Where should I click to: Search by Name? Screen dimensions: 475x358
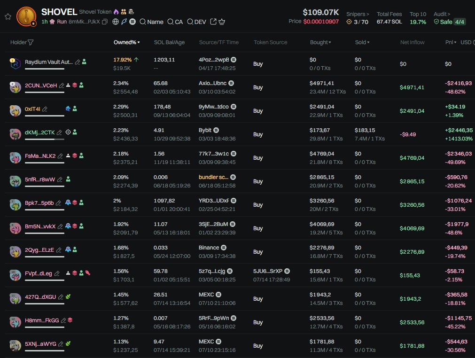[151, 22]
